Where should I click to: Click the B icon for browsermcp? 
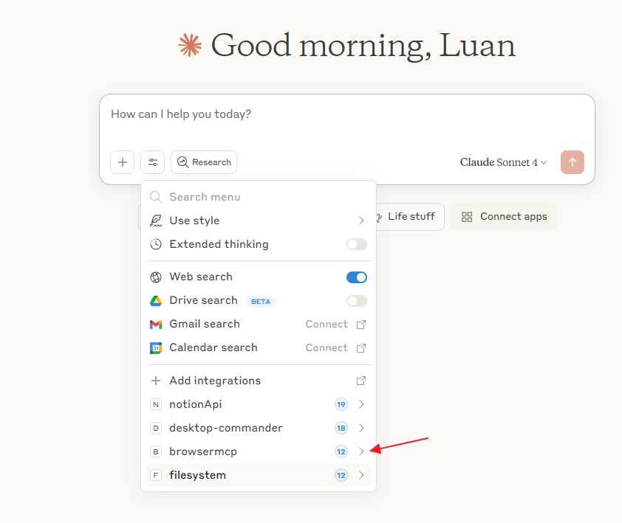pyautogui.click(x=155, y=451)
